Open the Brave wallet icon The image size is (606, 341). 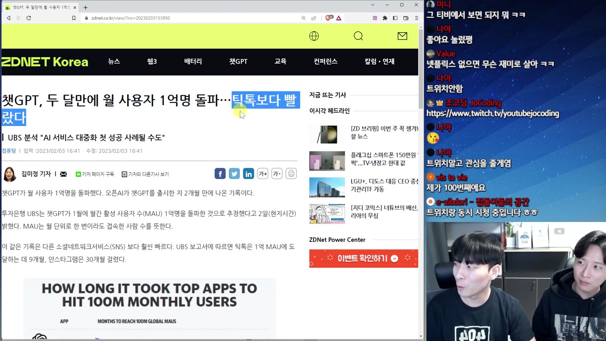click(x=406, y=18)
